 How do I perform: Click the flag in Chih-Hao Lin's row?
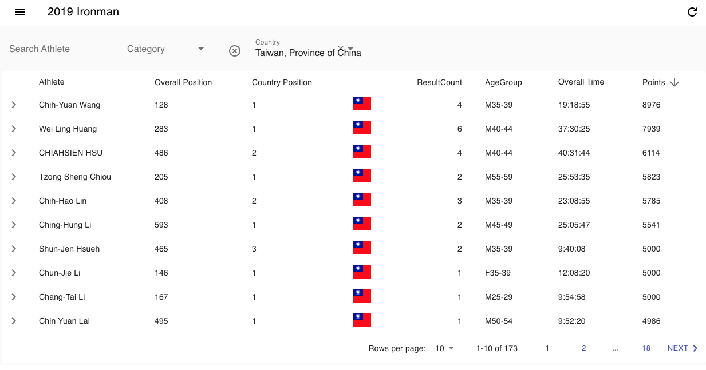tap(362, 200)
